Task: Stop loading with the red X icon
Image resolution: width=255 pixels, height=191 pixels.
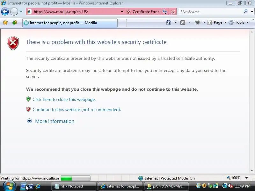Action: tap(173, 12)
